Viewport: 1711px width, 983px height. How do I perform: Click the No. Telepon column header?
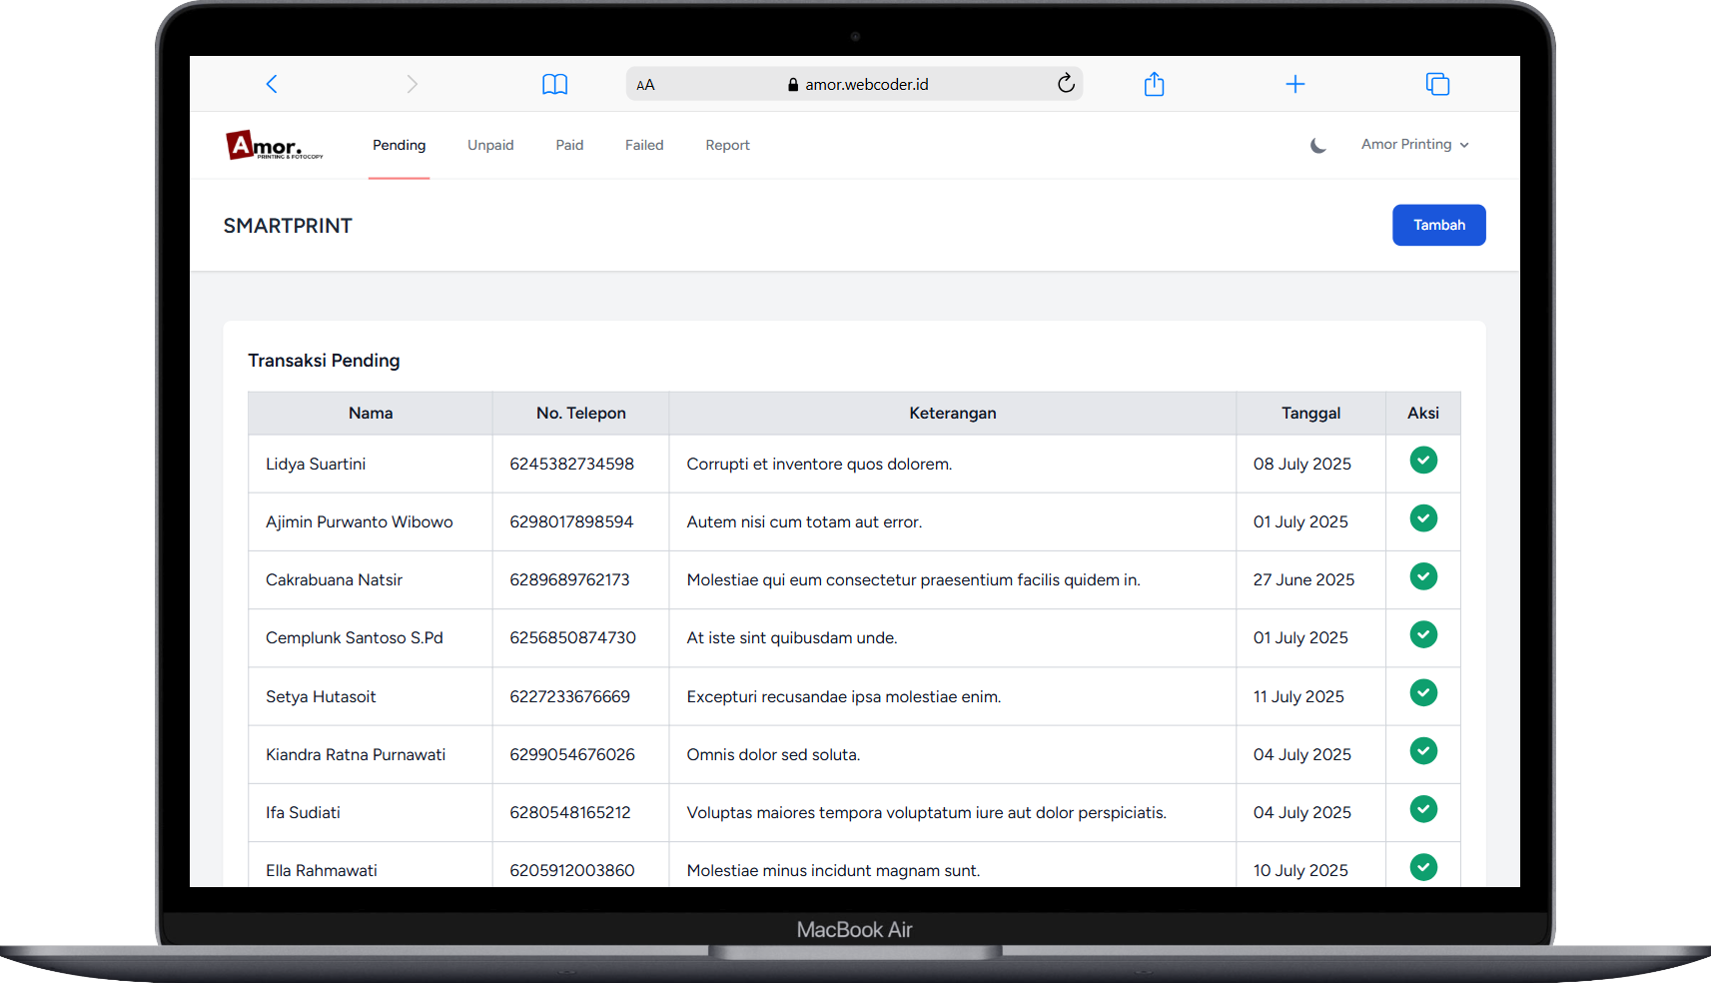(x=581, y=413)
